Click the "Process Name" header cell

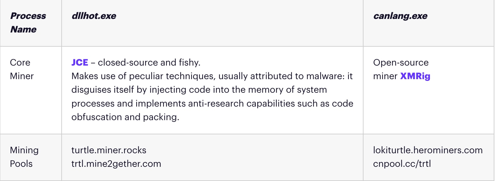click(x=28, y=22)
